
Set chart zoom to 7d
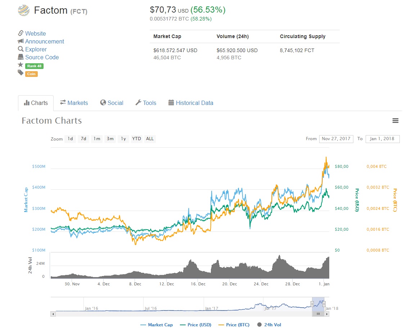click(83, 139)
